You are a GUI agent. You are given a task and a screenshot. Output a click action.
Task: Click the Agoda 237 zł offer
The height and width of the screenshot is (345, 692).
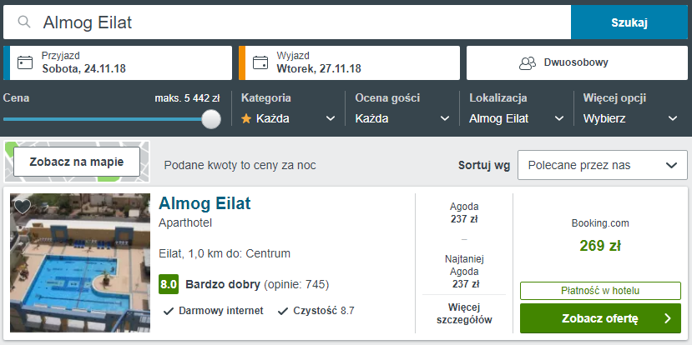[464, 212]
